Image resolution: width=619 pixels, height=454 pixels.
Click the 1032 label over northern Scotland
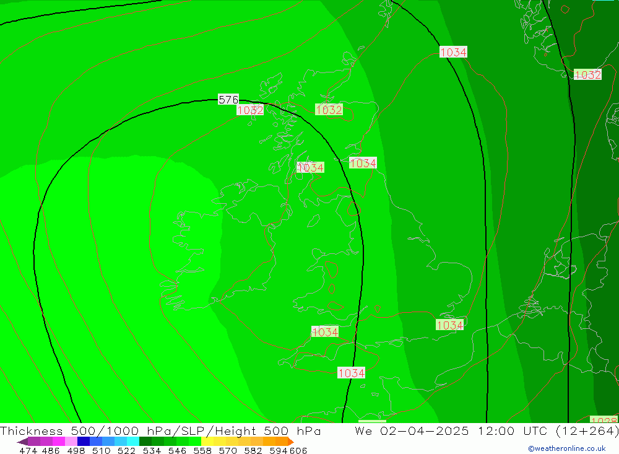point(329,110)
